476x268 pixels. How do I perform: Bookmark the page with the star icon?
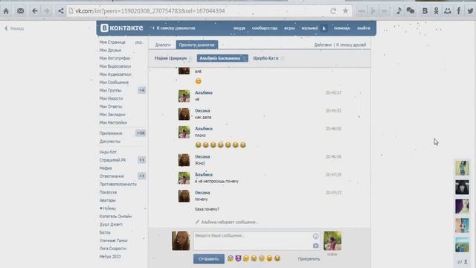coord(345,11)
